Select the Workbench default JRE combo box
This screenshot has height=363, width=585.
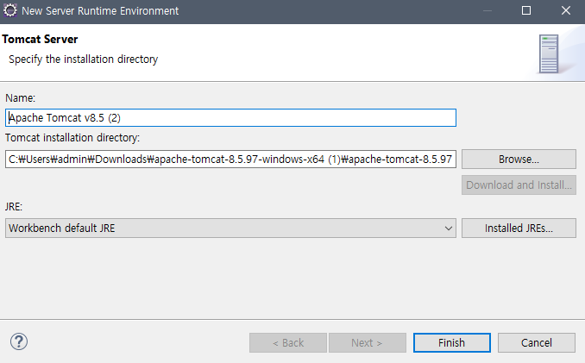[x=230, y=228]
